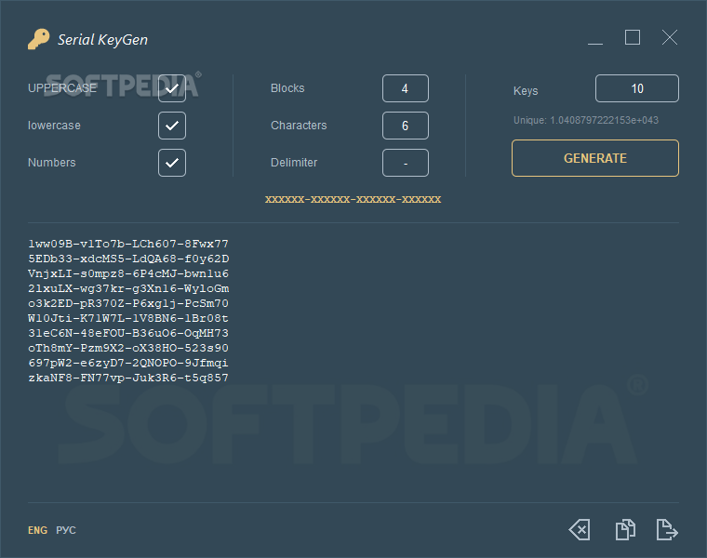Viewport: 707px width, 558px height.
Task: Clear the generated keys list
Action: (x=580, y=530)
